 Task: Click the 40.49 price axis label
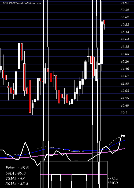coord(125,106)
